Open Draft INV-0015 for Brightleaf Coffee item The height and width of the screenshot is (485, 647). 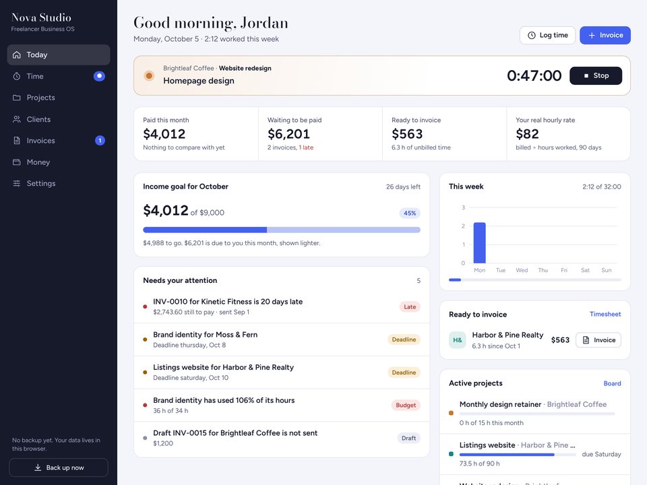(282, 438)
